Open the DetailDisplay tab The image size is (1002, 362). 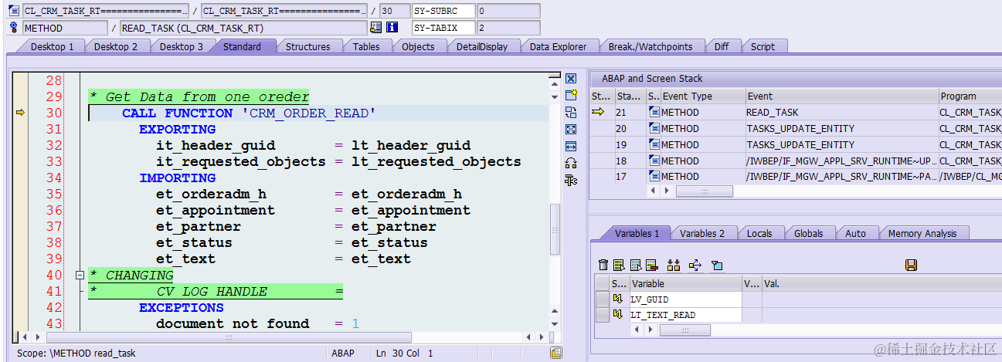point(482,46)
